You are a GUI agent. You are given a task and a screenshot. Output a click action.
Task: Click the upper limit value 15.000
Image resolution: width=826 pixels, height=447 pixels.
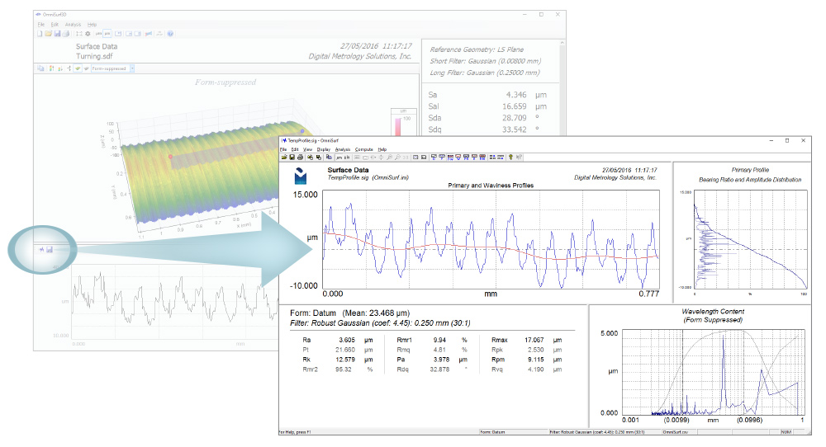[305, 195]
